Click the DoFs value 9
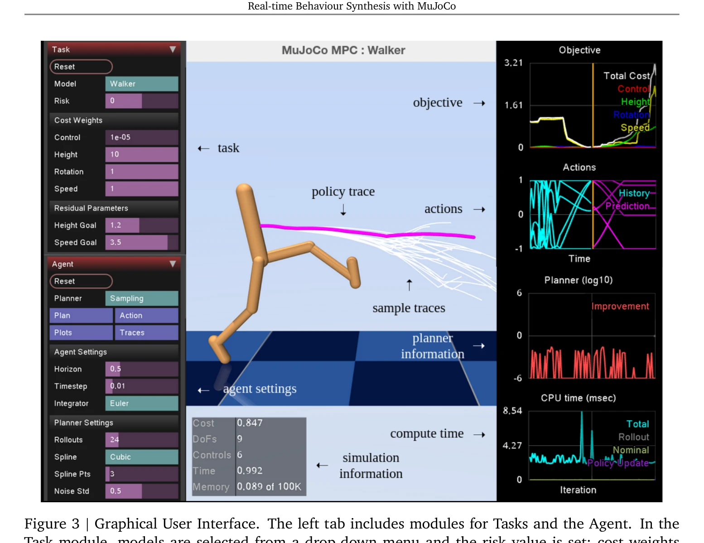Screen dimensions: 704x543 [240, 439]
